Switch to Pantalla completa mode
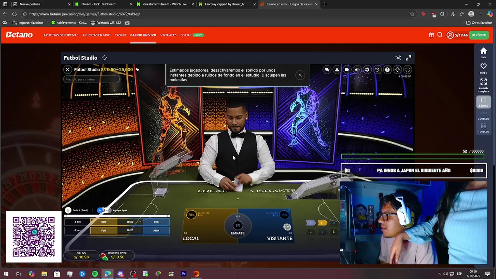Screen dimensions: 496x279 pyautogui.click(x=484, y=85)
